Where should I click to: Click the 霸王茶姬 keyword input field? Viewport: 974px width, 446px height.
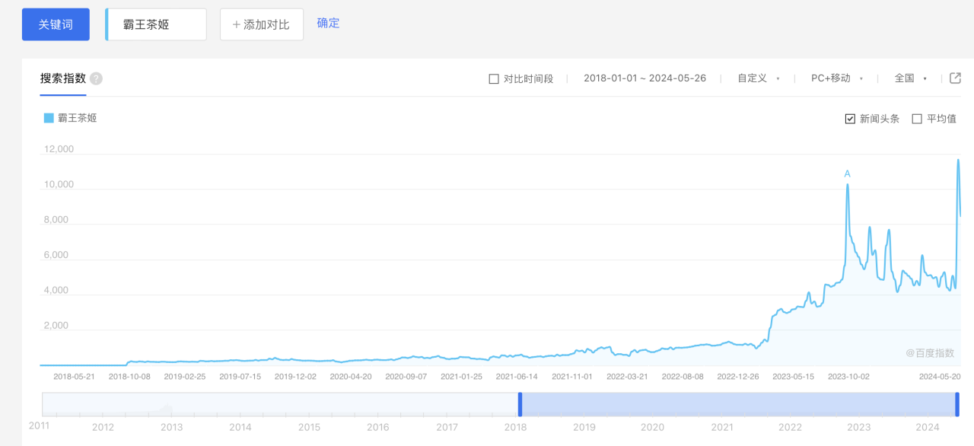click(x=157, y=24)
